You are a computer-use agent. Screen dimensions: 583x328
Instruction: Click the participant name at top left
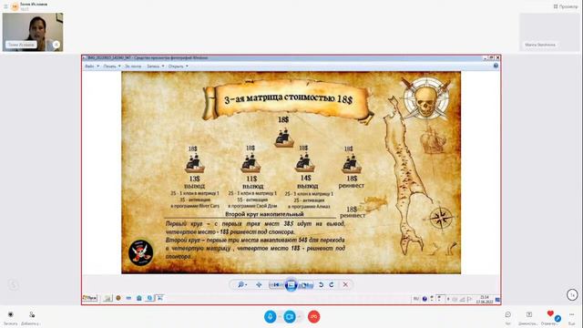point(34,4)
